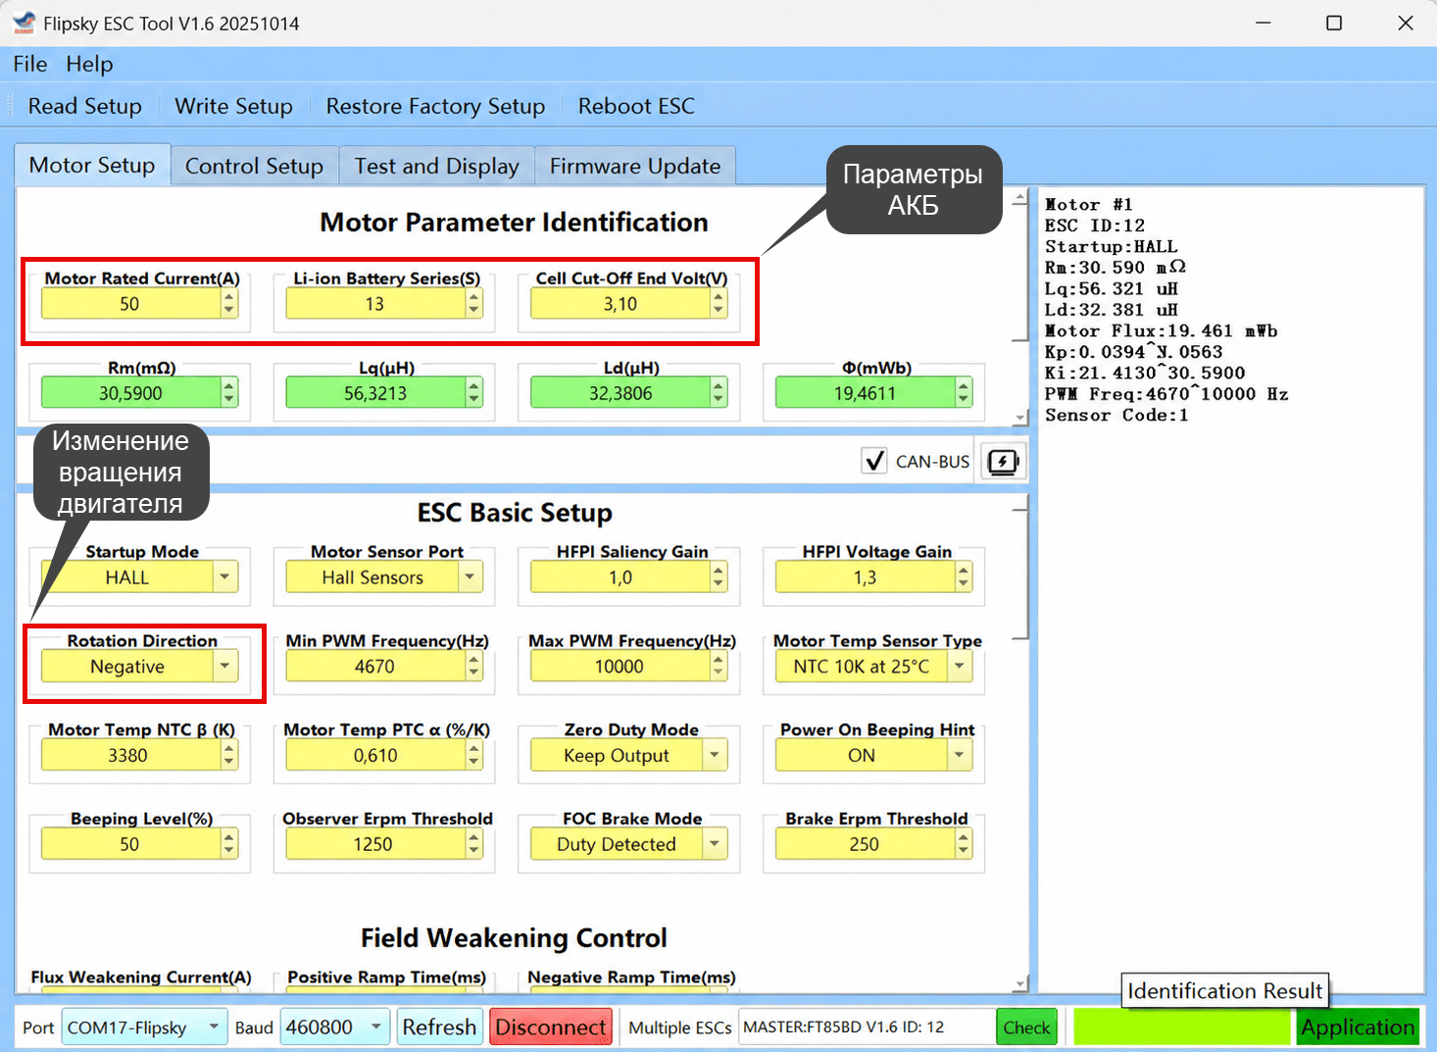
Task: Click the 'Sensor Code:1' line in results
Action: 1116,415
